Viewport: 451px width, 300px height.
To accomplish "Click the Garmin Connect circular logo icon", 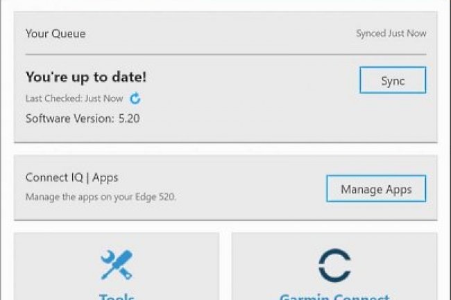I will (x=334, y=265).
